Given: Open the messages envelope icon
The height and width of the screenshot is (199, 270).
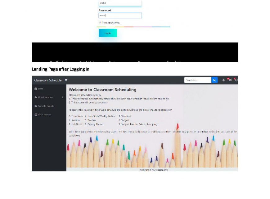Looking at the screenshot, I should click(230, 80).
